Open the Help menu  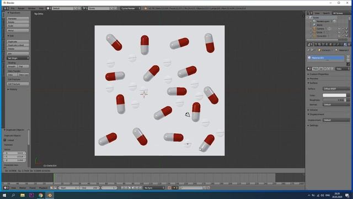coord(41,8)
